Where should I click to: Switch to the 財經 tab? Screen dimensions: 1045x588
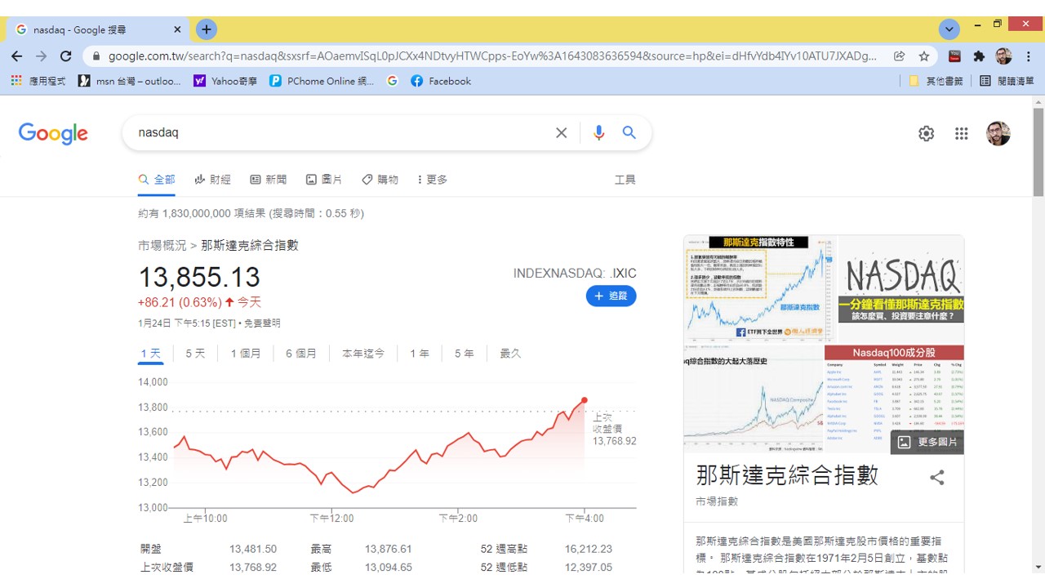[212, 180]
